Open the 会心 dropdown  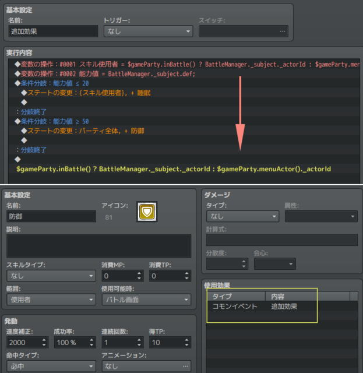[x=275, y=264]
